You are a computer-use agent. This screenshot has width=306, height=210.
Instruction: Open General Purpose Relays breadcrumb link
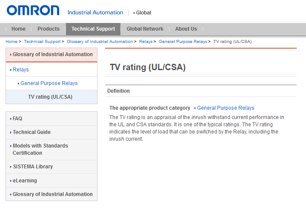click(183, 42)
